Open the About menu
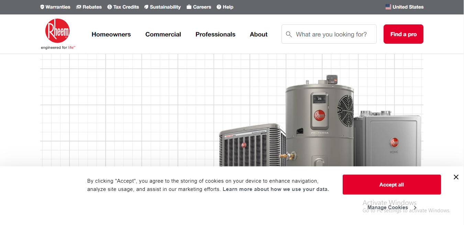Viewport: 464px width, 225px height. (x=259, y=34)
